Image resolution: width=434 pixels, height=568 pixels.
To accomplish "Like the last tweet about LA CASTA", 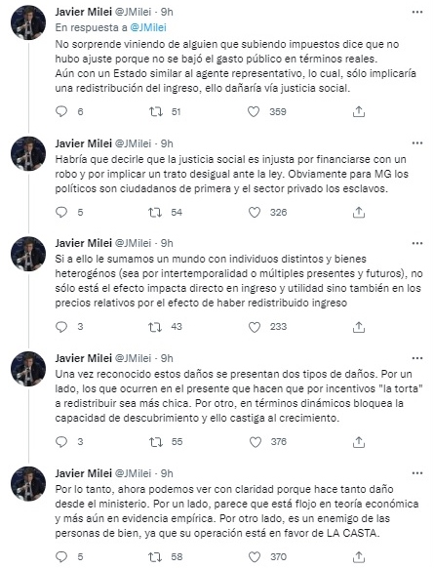I will pyautogui.click(x=256, y=556).
